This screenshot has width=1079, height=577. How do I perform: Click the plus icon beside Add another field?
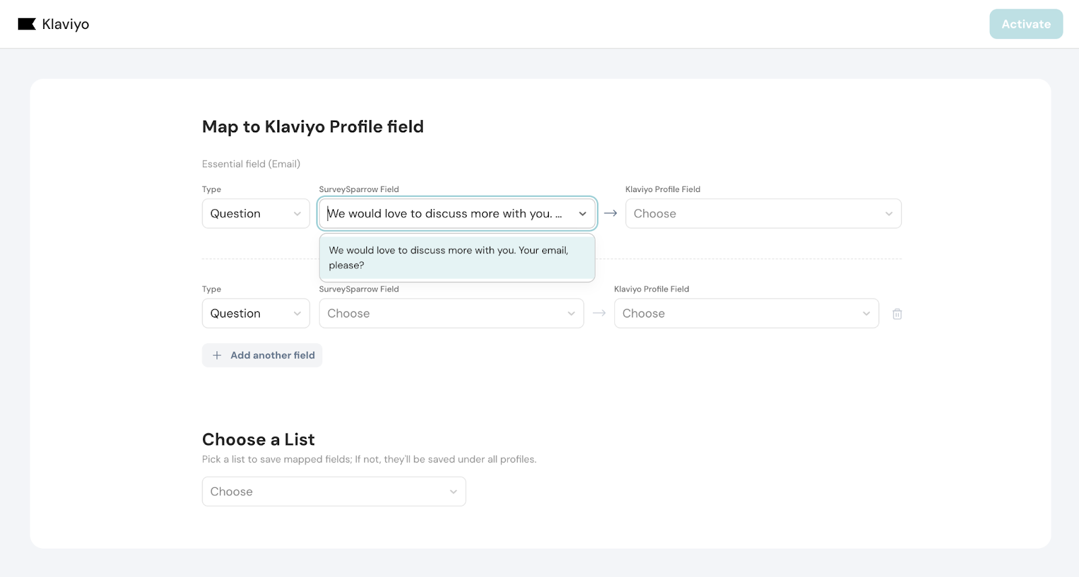(217, 355)
